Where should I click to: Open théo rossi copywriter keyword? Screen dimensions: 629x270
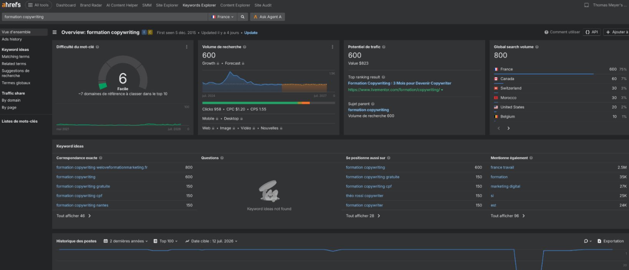tap(365, 196)
